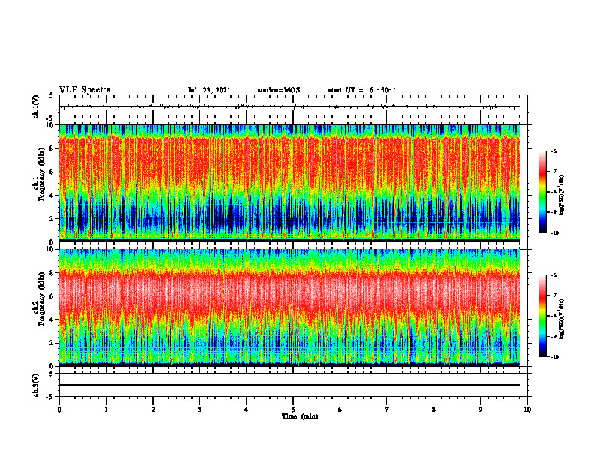The height and width of the screenshot is (459, 594).
Task: Click the "-6" tick on ch.1 colorbar
Action: pos(554,151)
